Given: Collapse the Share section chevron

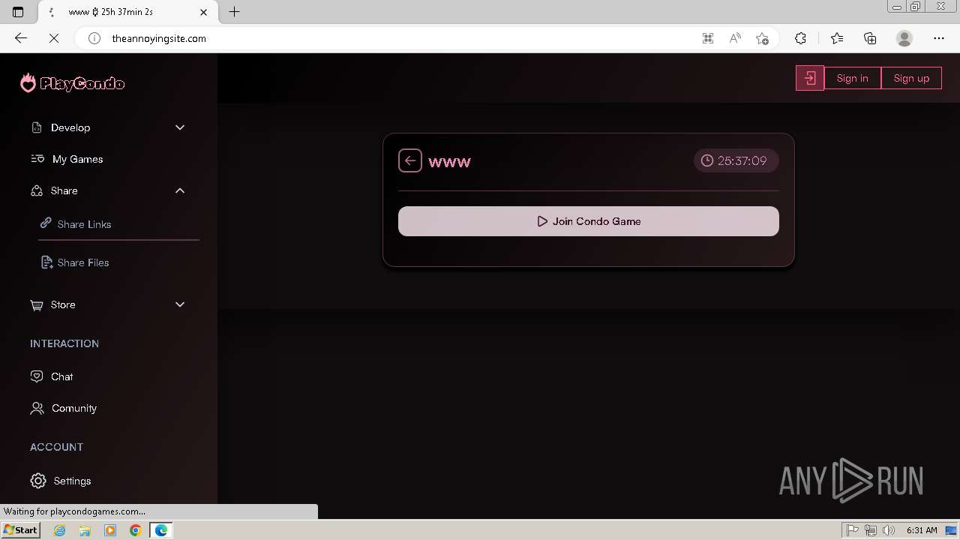Looking at the screenshot, I should [x=180, y=190].
